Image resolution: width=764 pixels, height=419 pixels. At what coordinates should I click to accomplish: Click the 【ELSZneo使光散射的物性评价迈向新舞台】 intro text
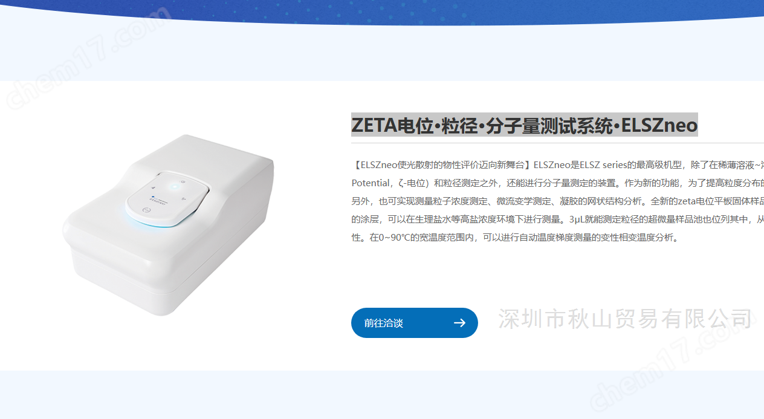pos(442,164)
